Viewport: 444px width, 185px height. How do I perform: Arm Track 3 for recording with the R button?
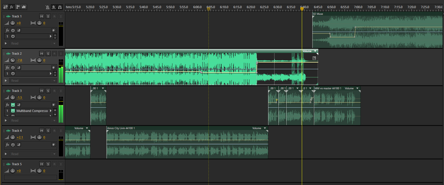point(54,90)
